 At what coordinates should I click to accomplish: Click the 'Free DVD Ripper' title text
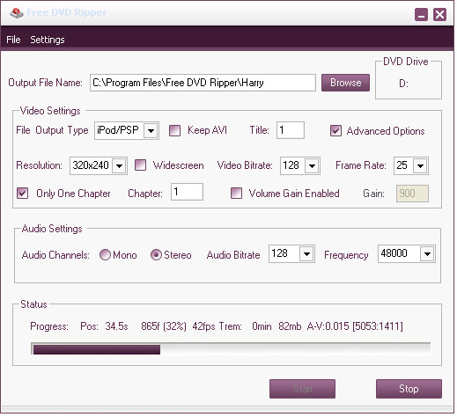67,12
